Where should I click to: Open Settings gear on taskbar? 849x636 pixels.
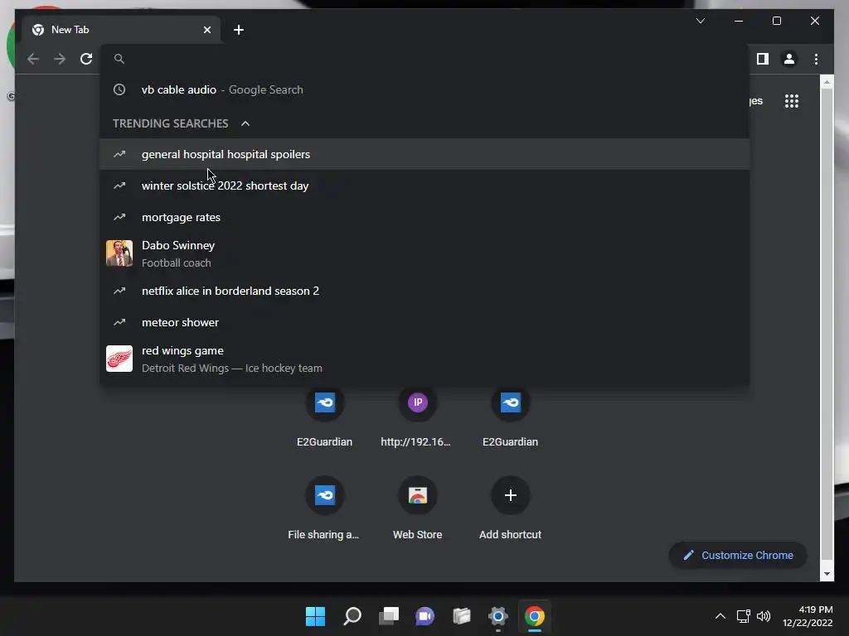coord(497,616)
